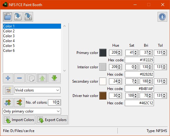Add a new color with plus icon
Screen dimensions: 170x136
8,78
